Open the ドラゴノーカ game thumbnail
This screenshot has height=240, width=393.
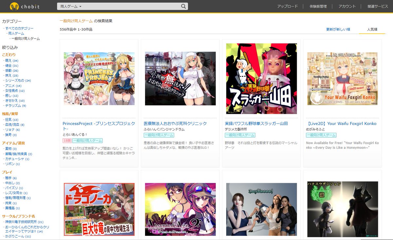tap(99, 209)
